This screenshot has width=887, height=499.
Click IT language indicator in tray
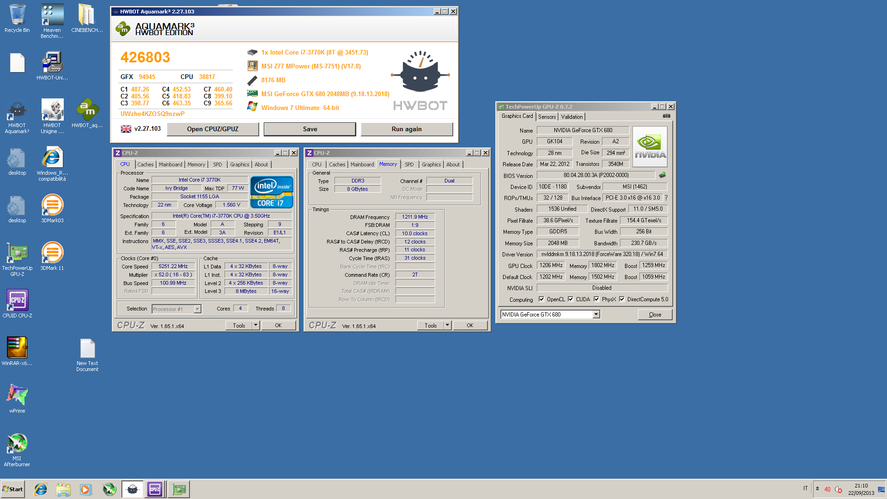(x=805, y=488)
